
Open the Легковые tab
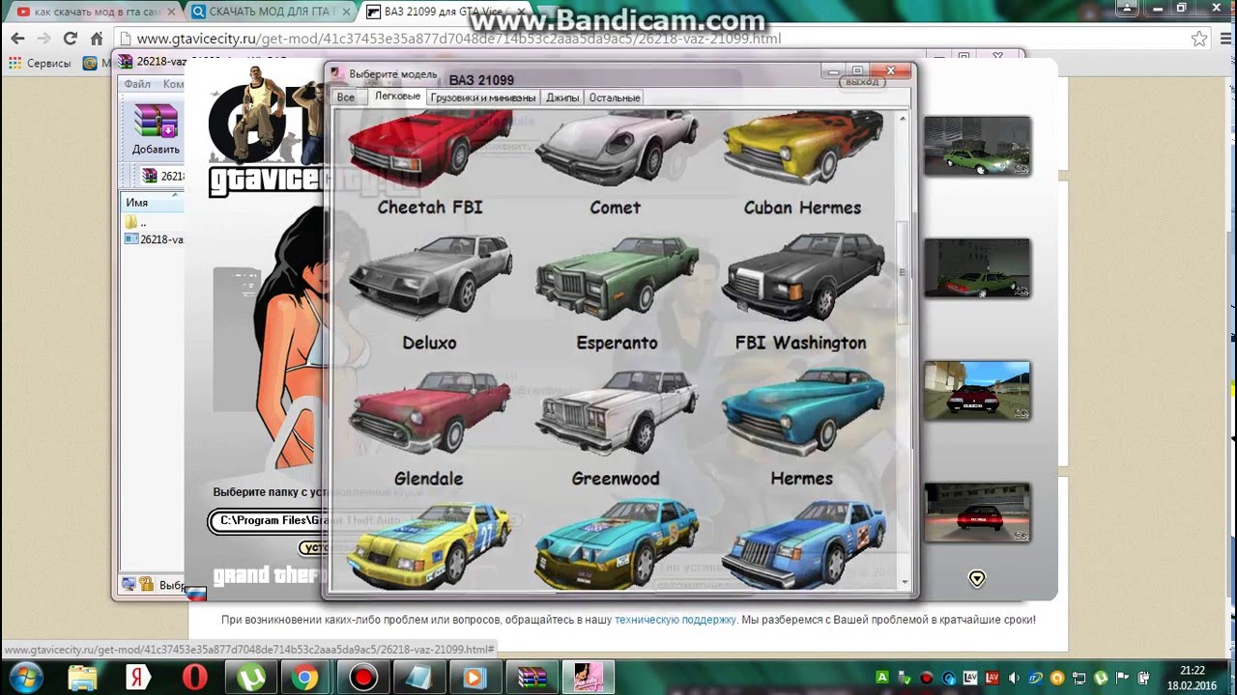(397, 97)
